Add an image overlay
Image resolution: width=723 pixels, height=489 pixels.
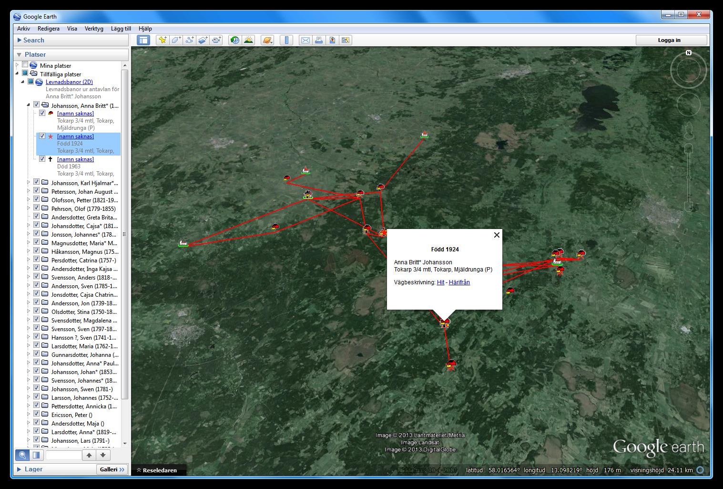coord(203,40)
